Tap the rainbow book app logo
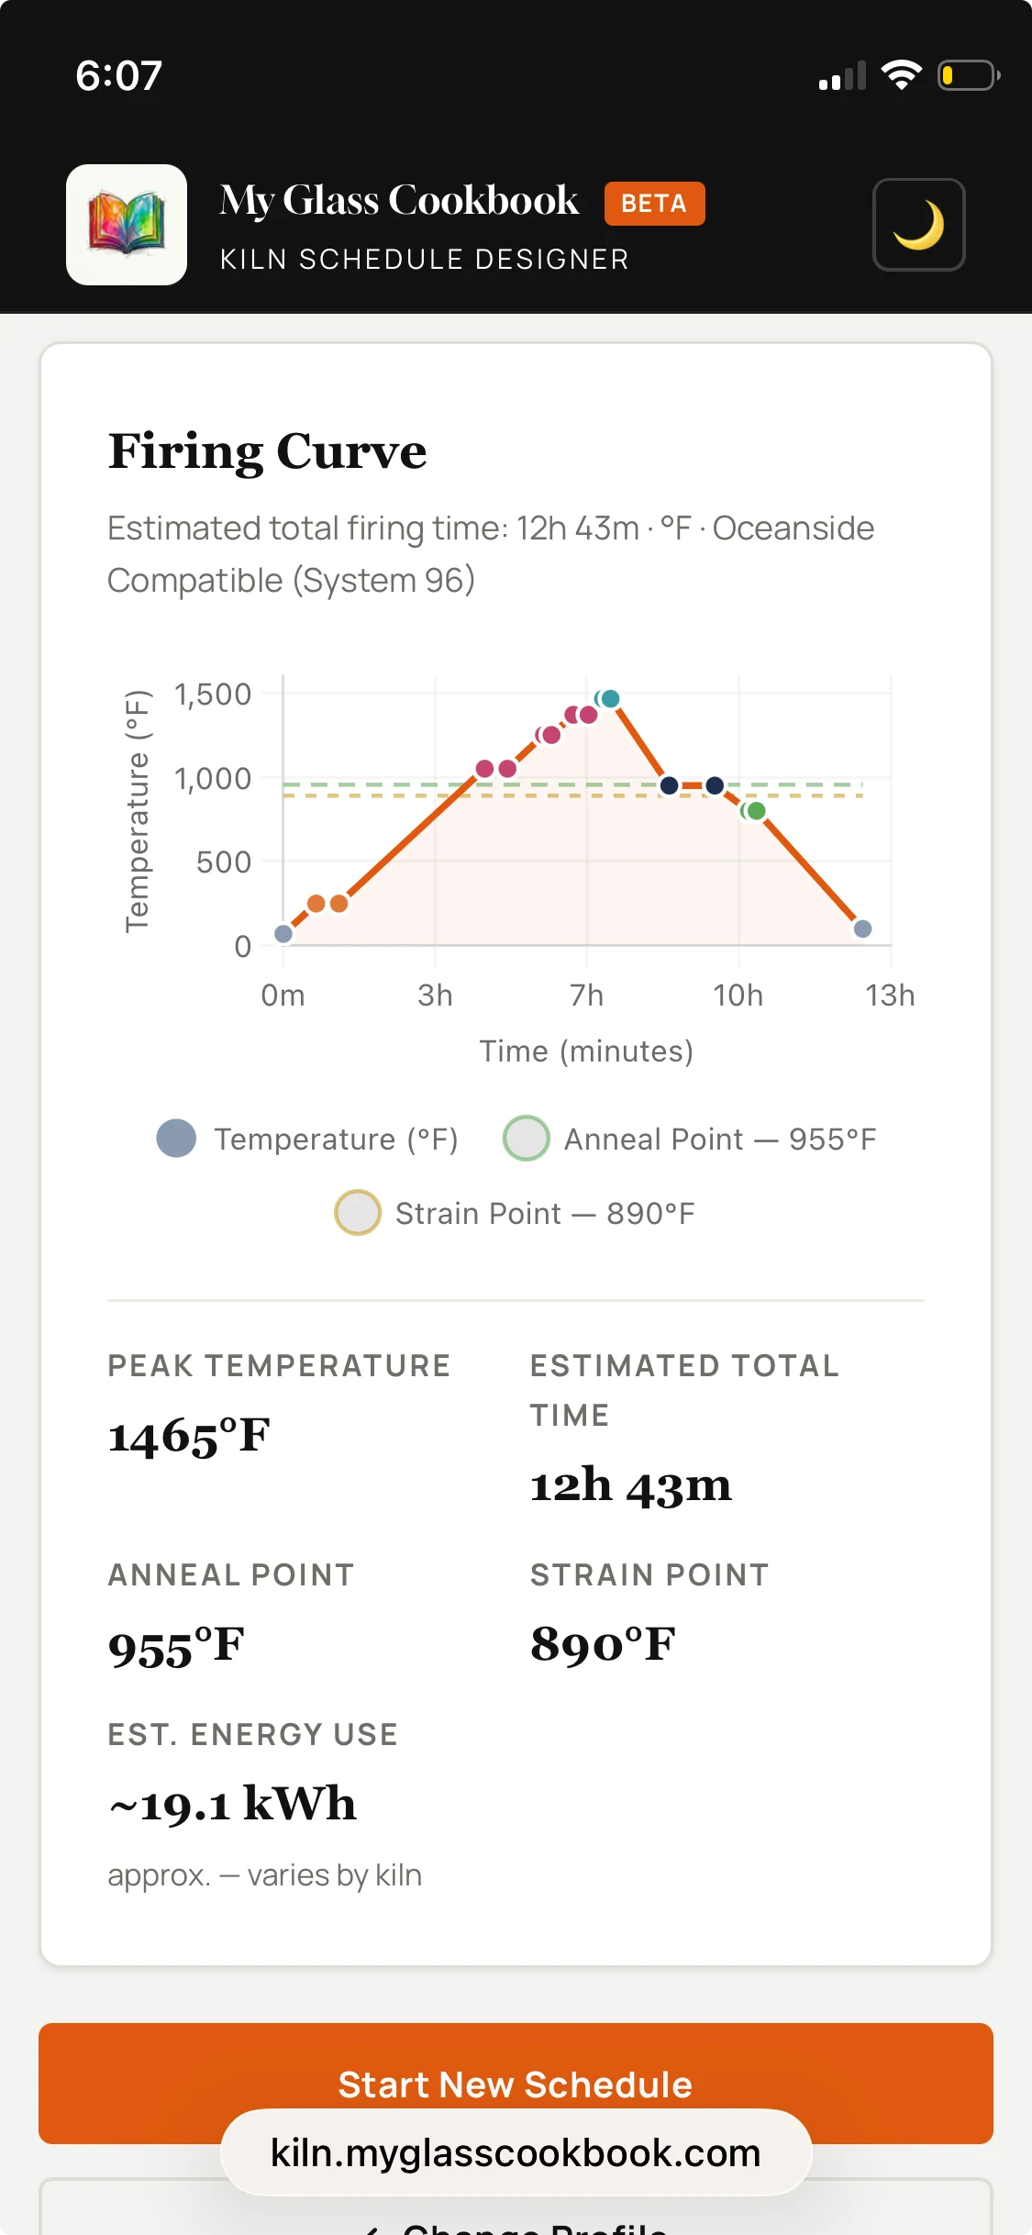Screen dimensions: 1032x2235 127,225
